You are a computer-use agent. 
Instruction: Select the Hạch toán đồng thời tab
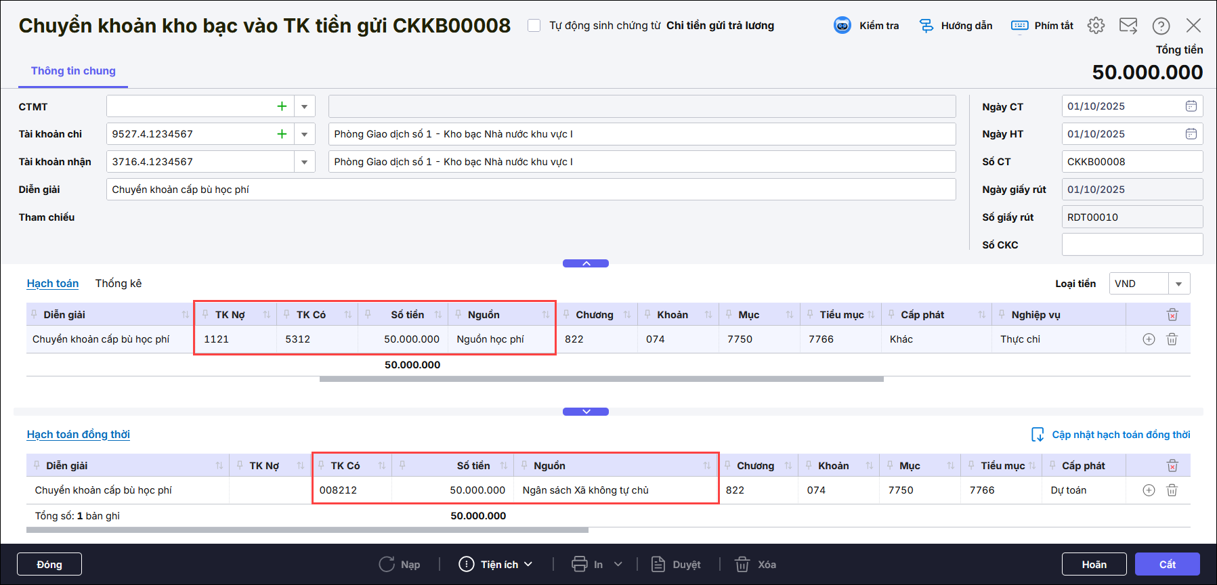(79, 435)
